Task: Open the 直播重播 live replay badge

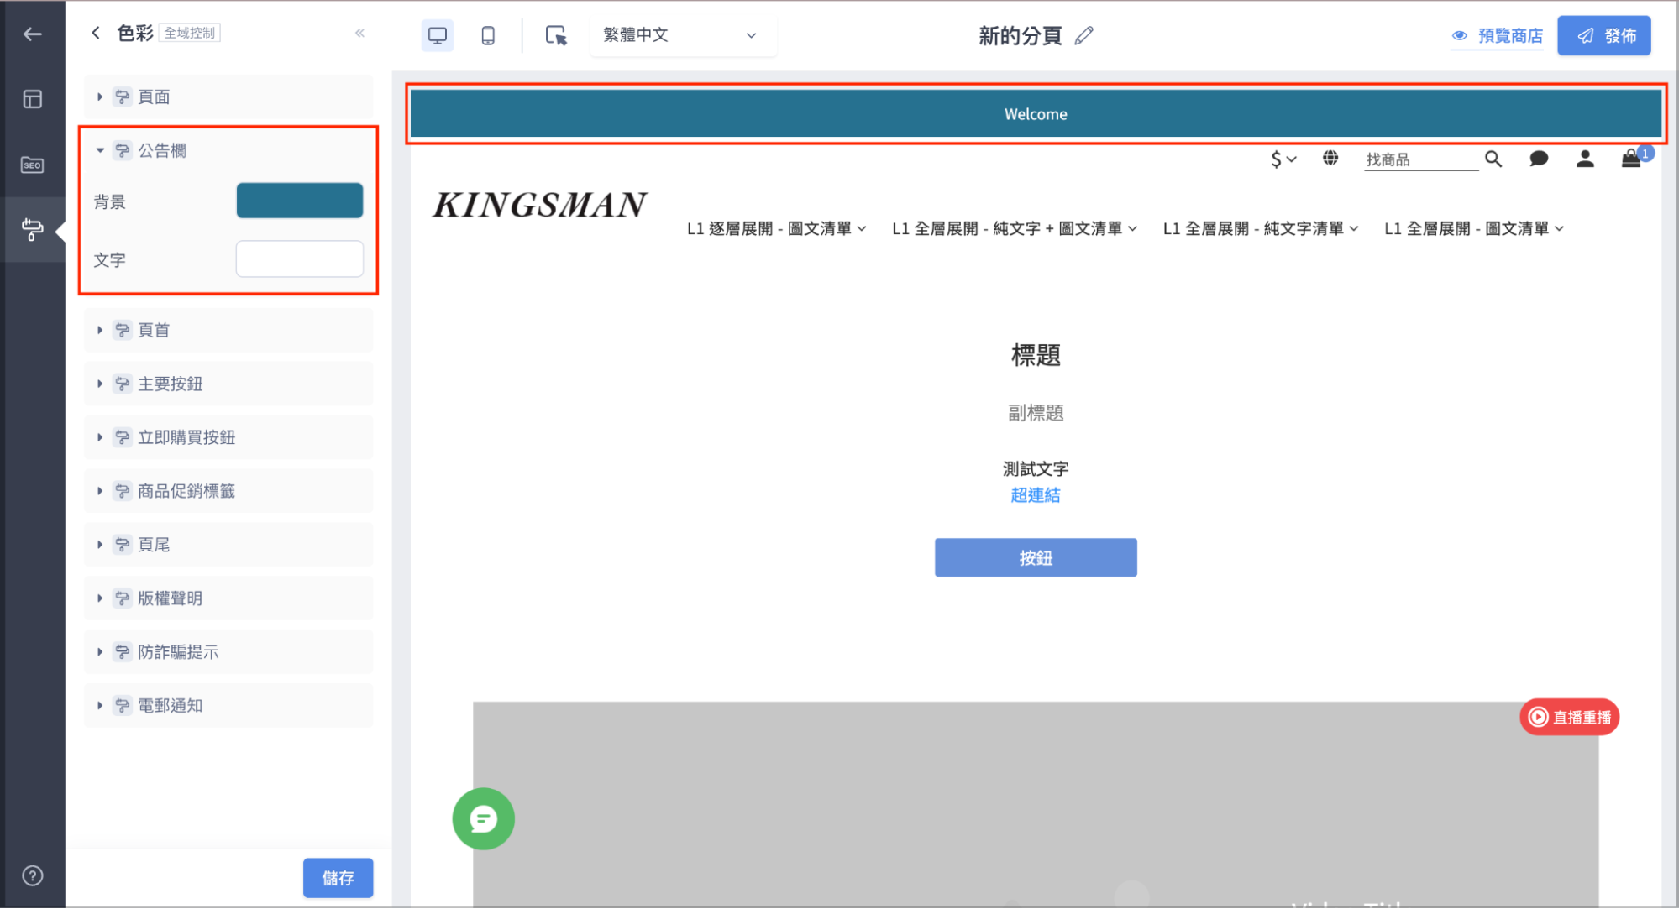Action: coord(1569,717)
